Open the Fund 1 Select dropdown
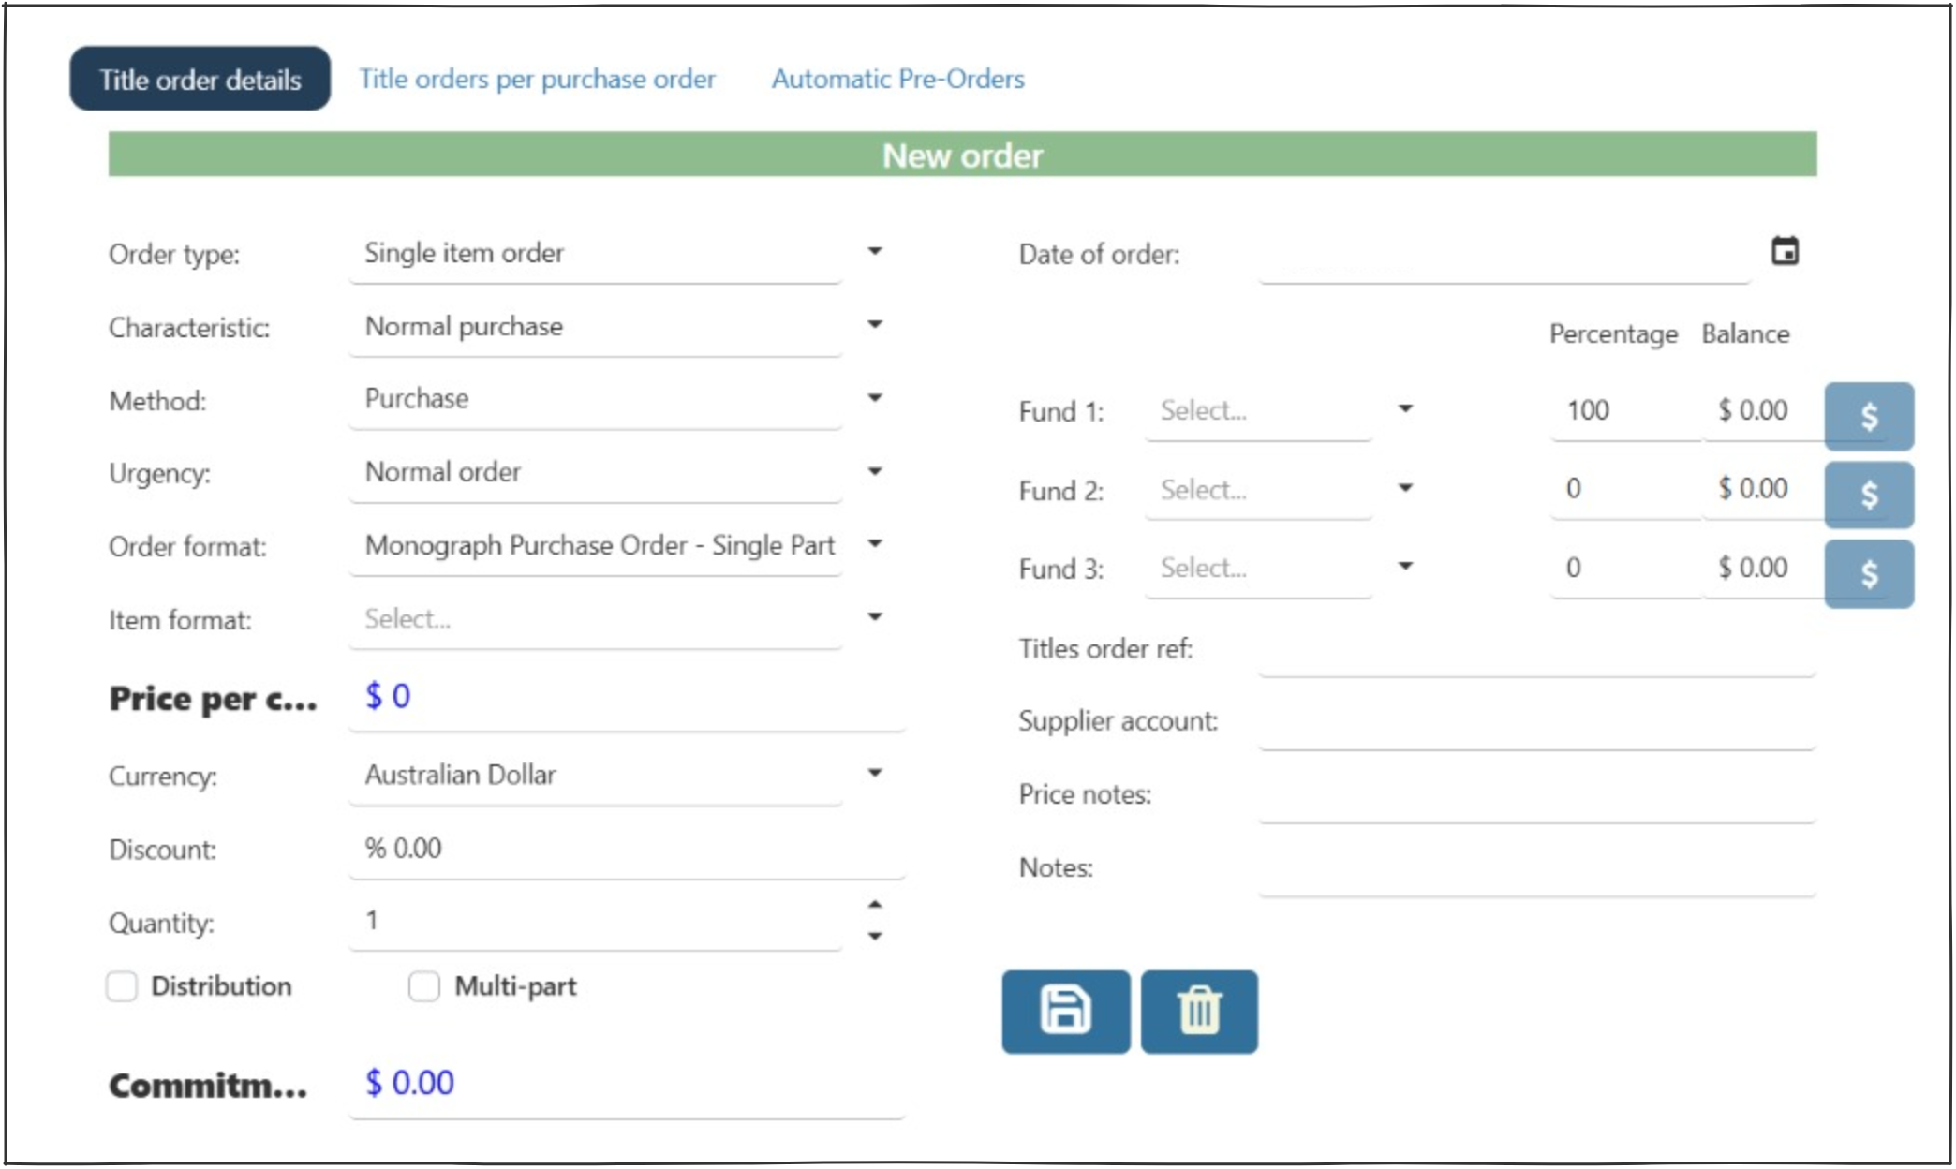The width and height of the screenshot is (1956, 1169). (1404, 408)
